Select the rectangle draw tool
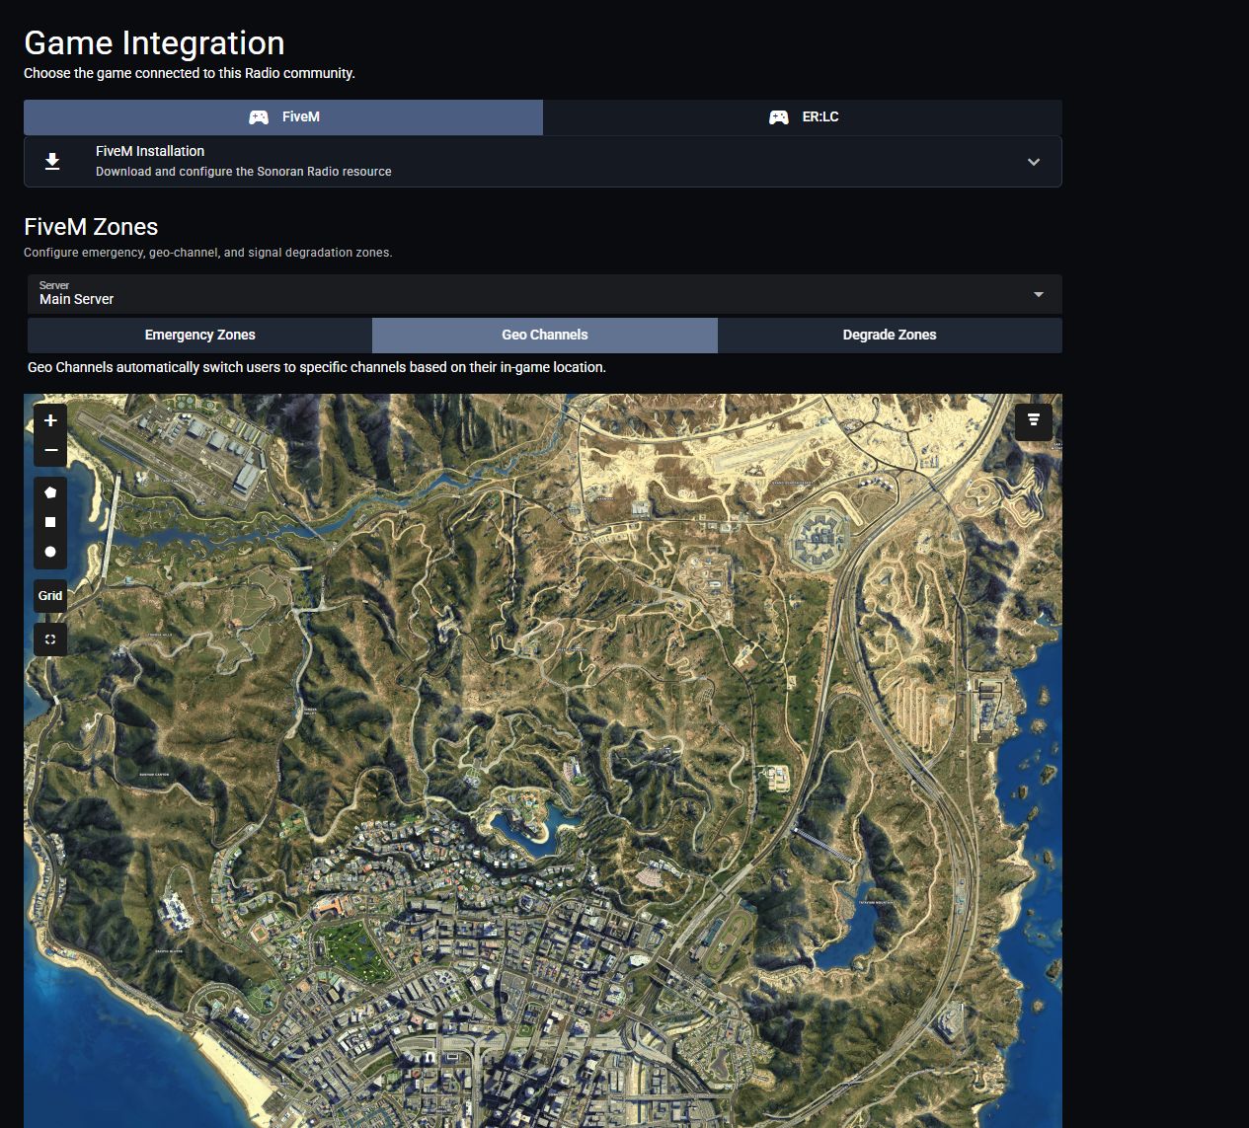1249x1128 pixels. coord(50,522)
